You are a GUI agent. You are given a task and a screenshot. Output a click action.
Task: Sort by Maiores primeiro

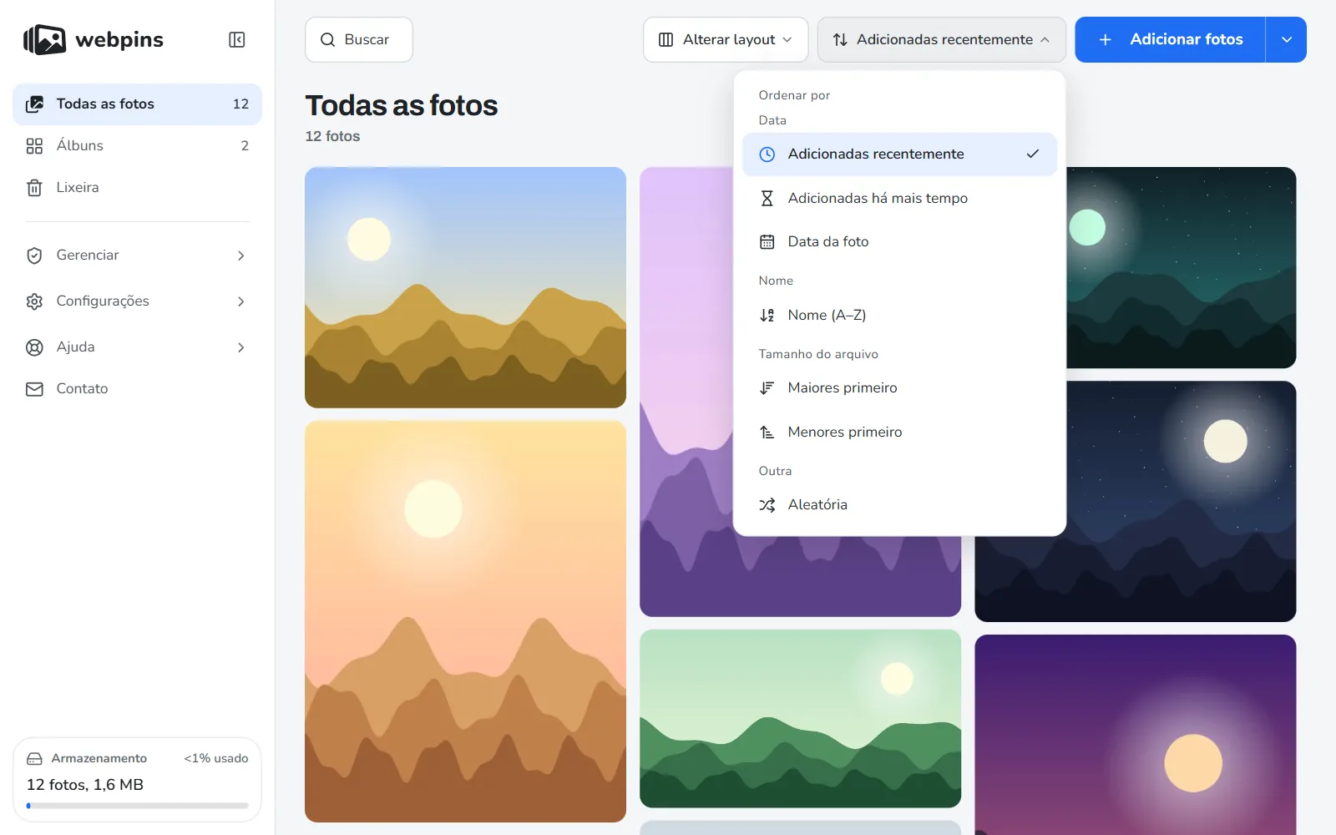tap(899, 388)
